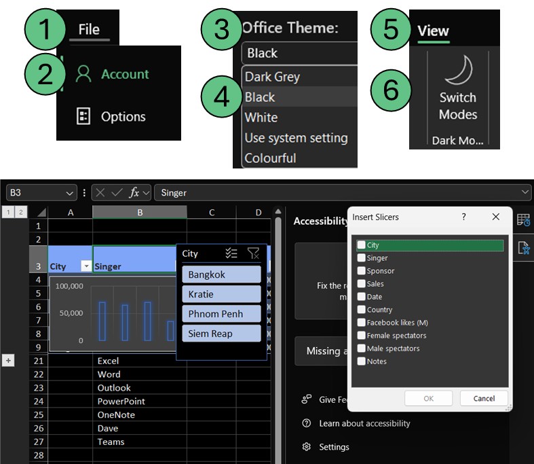Tick the Notes checkbox

(x=362, y=361)
